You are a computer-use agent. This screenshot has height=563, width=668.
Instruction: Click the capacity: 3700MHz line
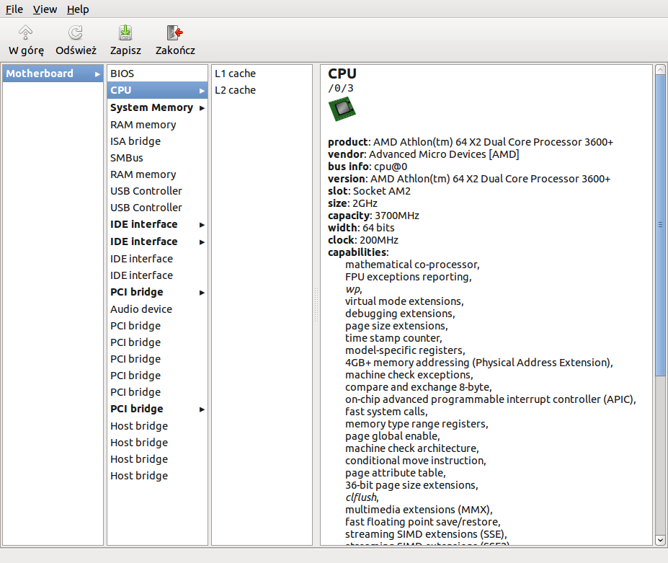pos(373,216)
